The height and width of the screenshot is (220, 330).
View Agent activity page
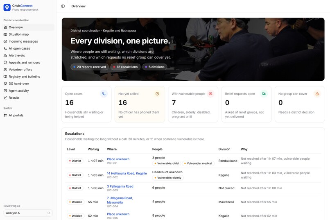click(28, 91)
